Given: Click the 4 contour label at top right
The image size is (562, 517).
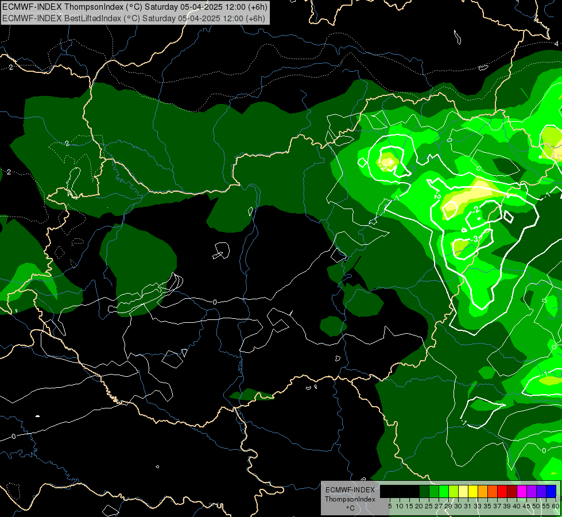Looking at the screenshot, I should pyautogui.click(x=557, y=44).
